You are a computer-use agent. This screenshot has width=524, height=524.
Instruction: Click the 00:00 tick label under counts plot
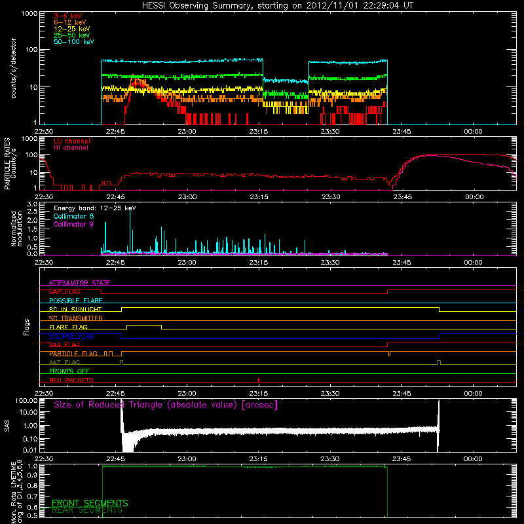point(473,132)
